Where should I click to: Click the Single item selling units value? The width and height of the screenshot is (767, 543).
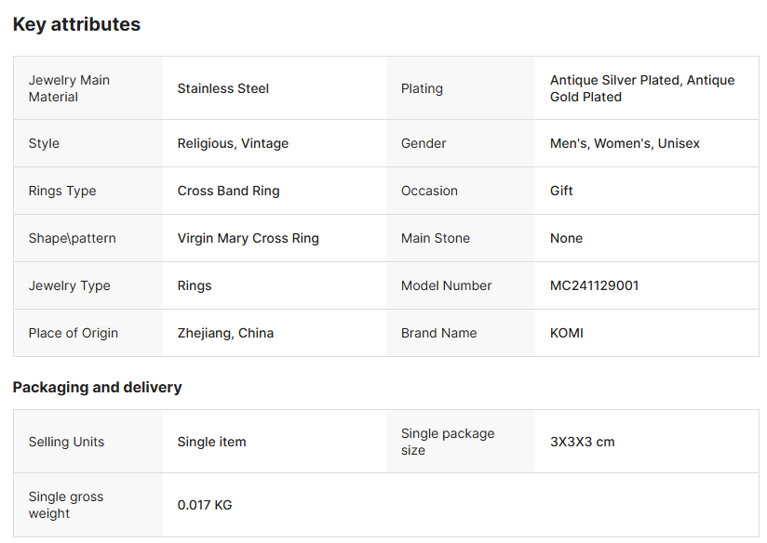[211, 442]
